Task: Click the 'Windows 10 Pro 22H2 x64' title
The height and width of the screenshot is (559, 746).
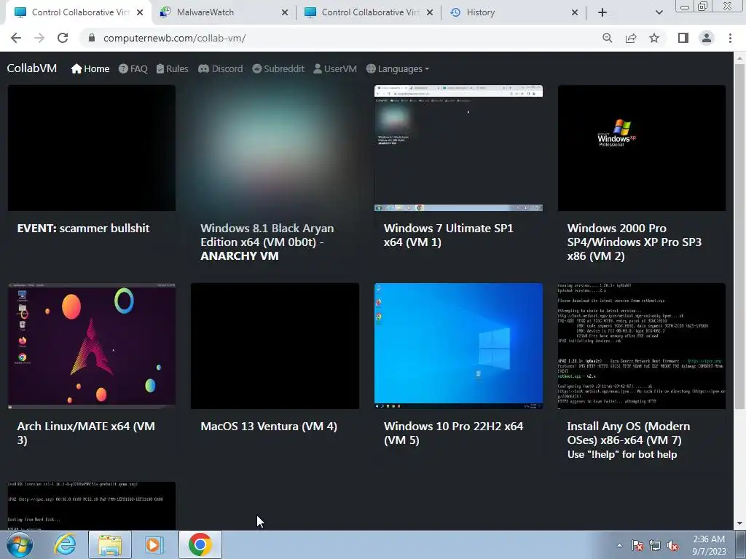Action: 453,433
